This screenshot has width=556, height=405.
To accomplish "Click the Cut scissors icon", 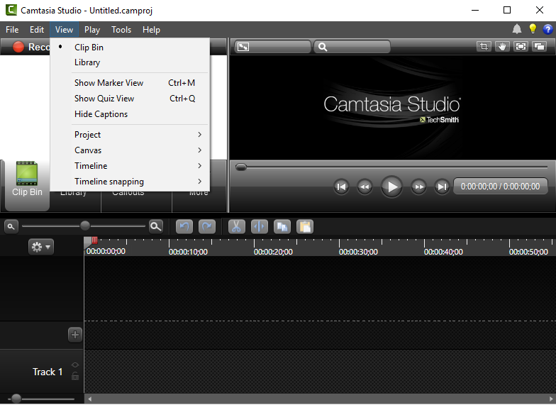I will coord(237,227).
